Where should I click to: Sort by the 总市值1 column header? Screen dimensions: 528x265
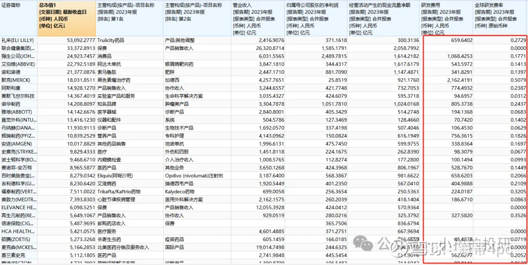point(66,19)
